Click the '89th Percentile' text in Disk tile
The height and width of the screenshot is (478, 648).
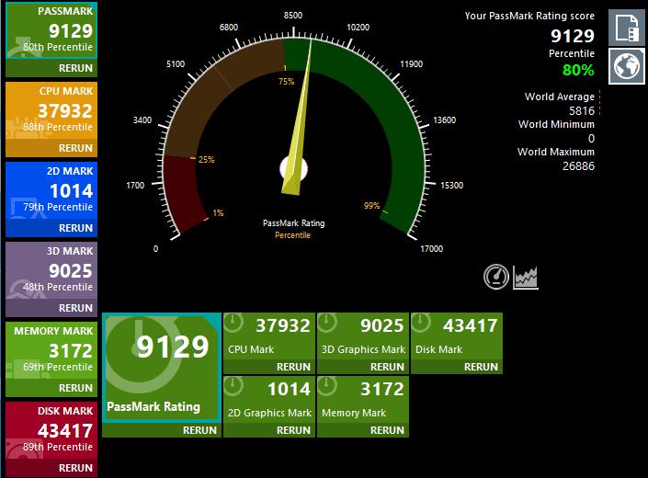58,447
